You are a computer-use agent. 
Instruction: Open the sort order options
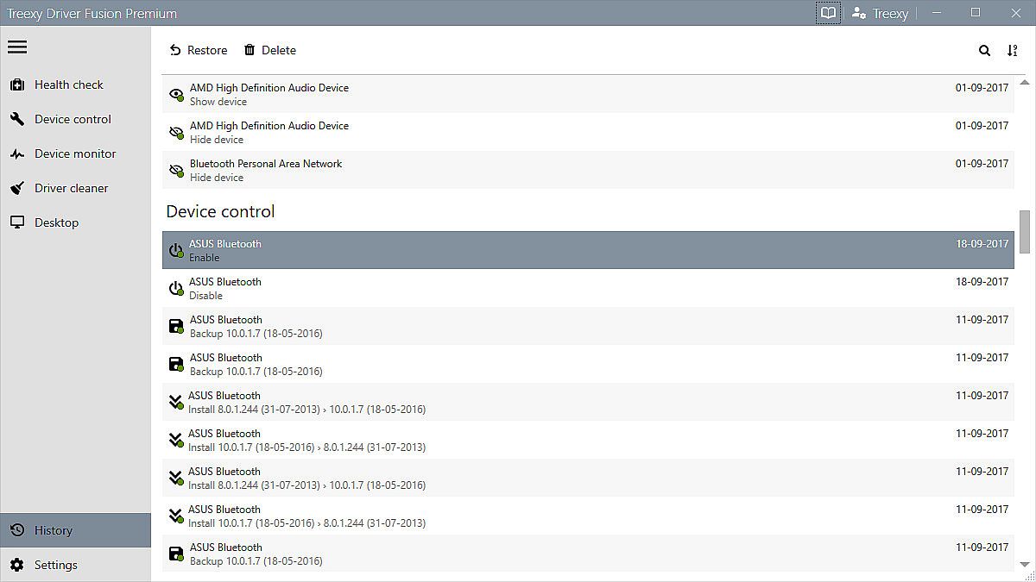(x=1013, y=51)
